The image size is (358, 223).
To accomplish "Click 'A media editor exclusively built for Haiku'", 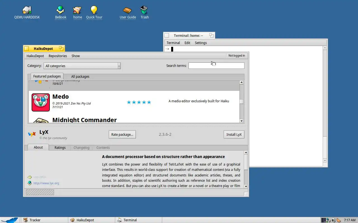I will 199,101.
